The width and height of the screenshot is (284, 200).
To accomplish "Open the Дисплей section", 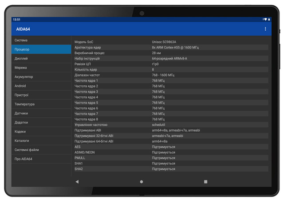I will 41,59.
